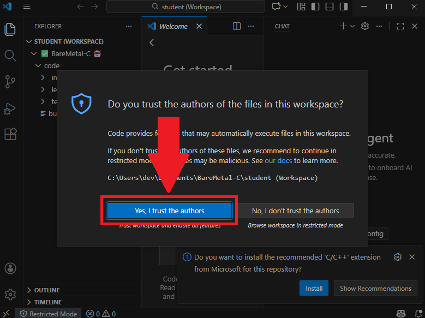Viewport: 425px width, 318px height.
Task: Open the notifications bell in the status bar
Action: (x=418, y=314)
